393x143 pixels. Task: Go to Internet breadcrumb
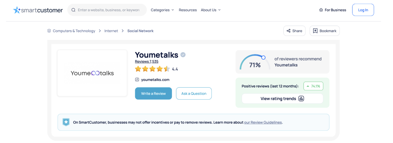click(111, 31)
